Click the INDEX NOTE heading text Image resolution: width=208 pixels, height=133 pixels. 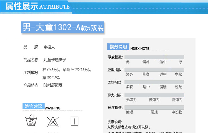(139, 49)
